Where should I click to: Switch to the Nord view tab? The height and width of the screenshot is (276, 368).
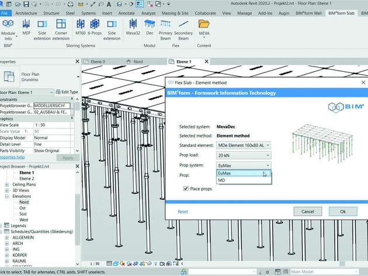138,62
